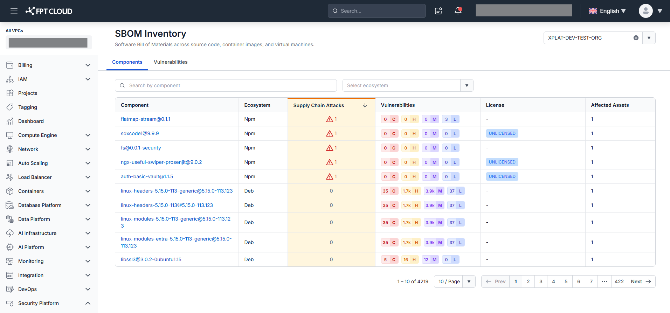Open the auth-basic-vault@1.1.5 link
Viewport: 670px width, 313px height.
(147, 176)
